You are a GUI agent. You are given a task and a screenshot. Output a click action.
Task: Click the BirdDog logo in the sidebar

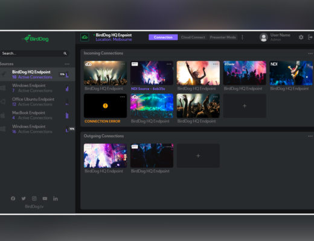click(35, 39)
